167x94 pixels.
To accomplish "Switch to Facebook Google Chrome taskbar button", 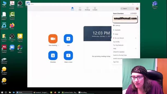I will tap(41, 92).
